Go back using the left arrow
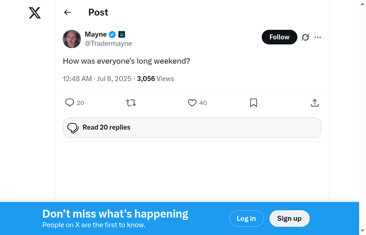 [x=68, y=12]
